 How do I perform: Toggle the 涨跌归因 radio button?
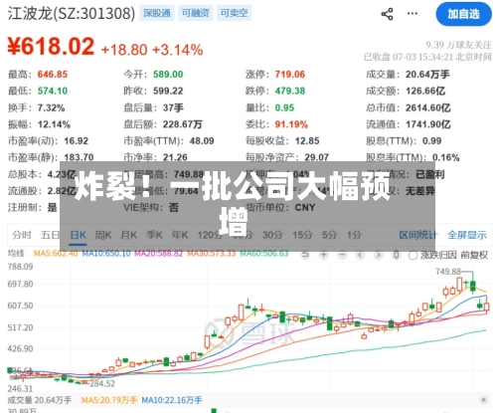[x=413, y=255]
